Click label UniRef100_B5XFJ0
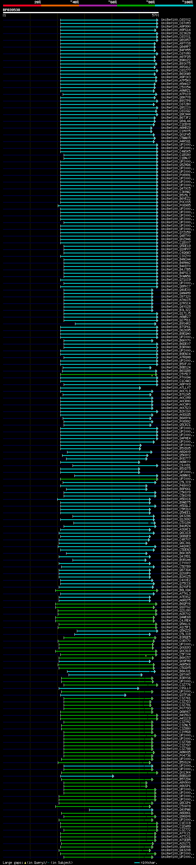 point(176,364)
